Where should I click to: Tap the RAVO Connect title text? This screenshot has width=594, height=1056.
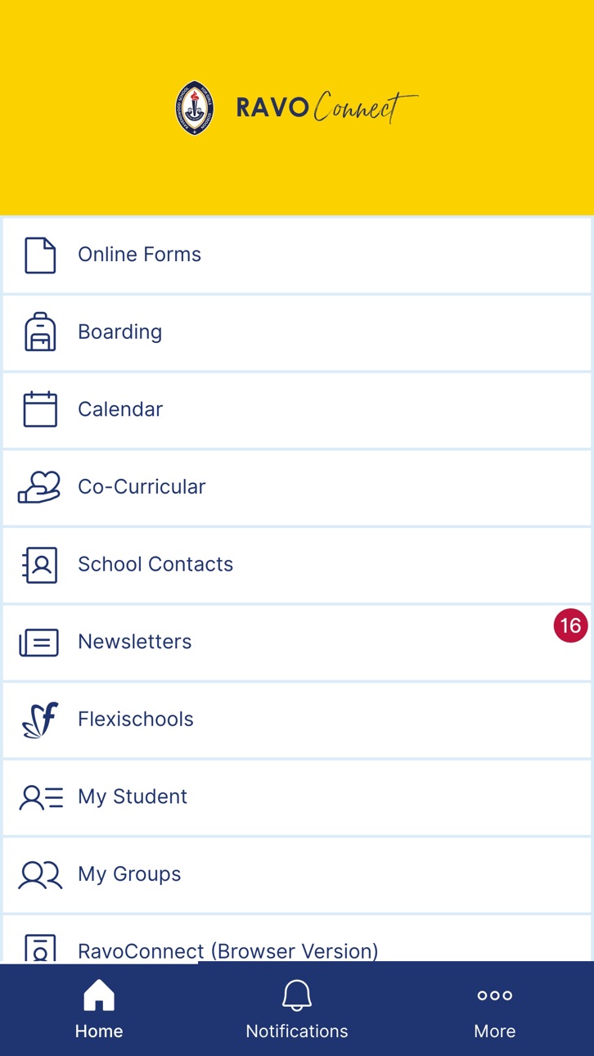click(326, 107)
